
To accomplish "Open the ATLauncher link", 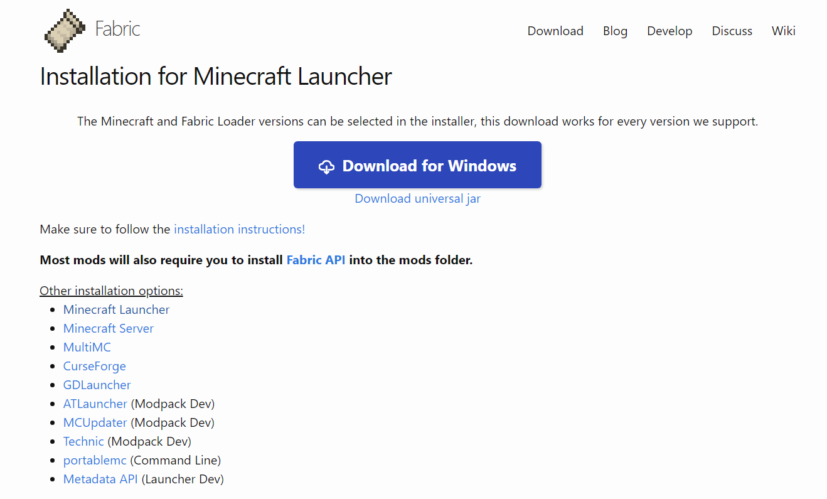I will click(x=95, y=404).
